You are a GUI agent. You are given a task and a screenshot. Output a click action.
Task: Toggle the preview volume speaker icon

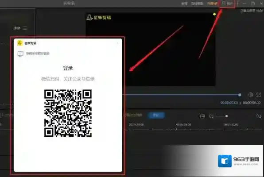click(250, 95)
